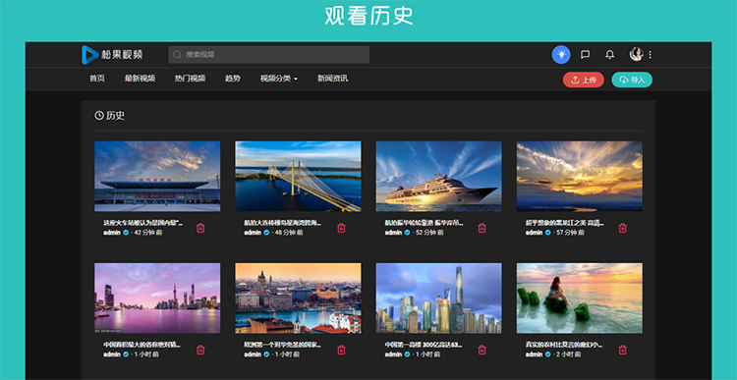Open admin uploader link on 57 分钟前 entry

535,233
